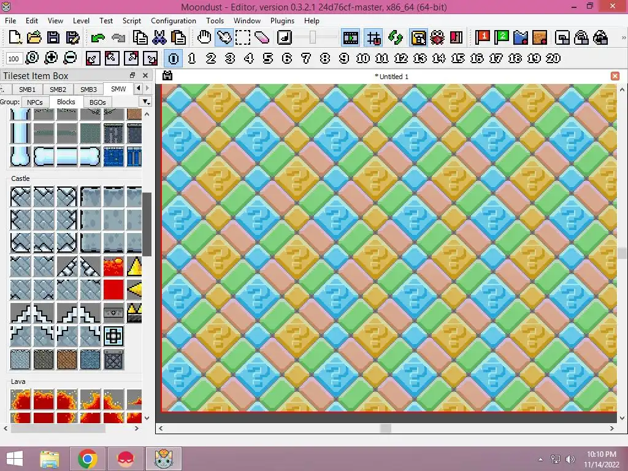
Task: Switch to section 20
Action: pos(553,58)
